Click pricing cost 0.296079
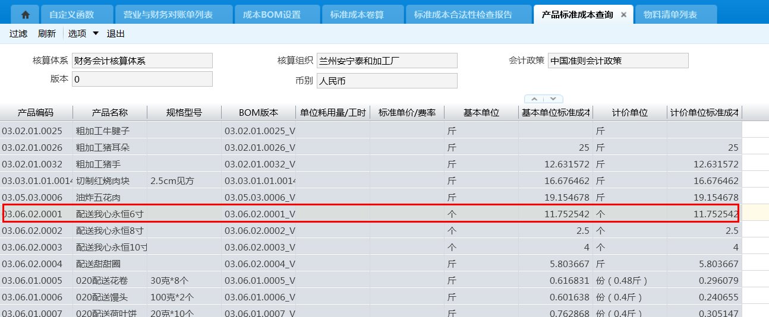Image resolution: width=769 pixels, height=317 pixels. pyautogui.click(x=718, y=280)
